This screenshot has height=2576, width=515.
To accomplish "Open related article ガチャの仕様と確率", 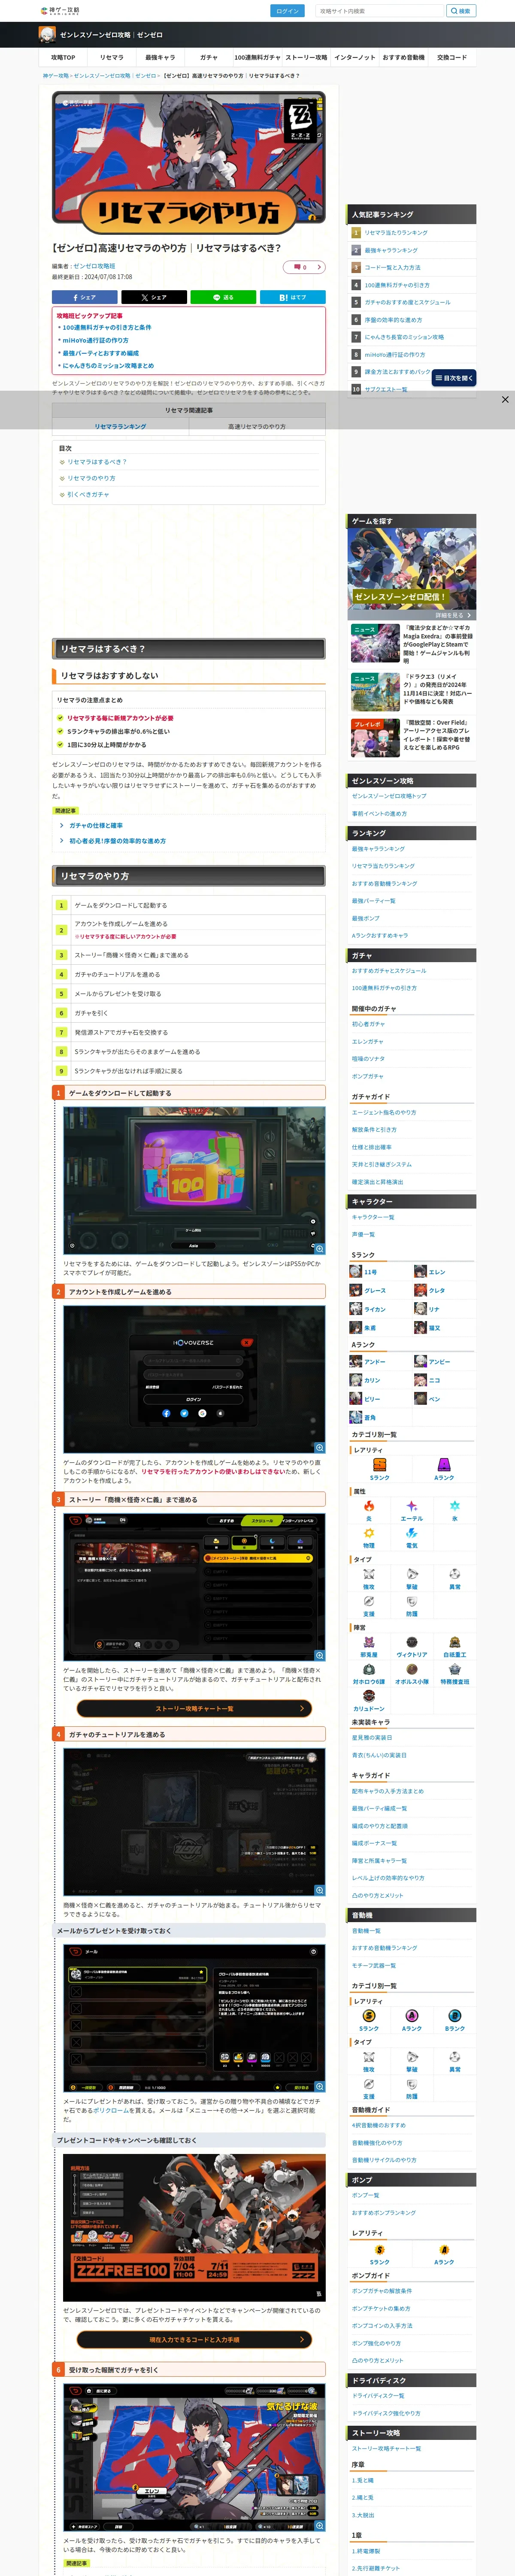I will pyautogui.click(x=96, y=825).
